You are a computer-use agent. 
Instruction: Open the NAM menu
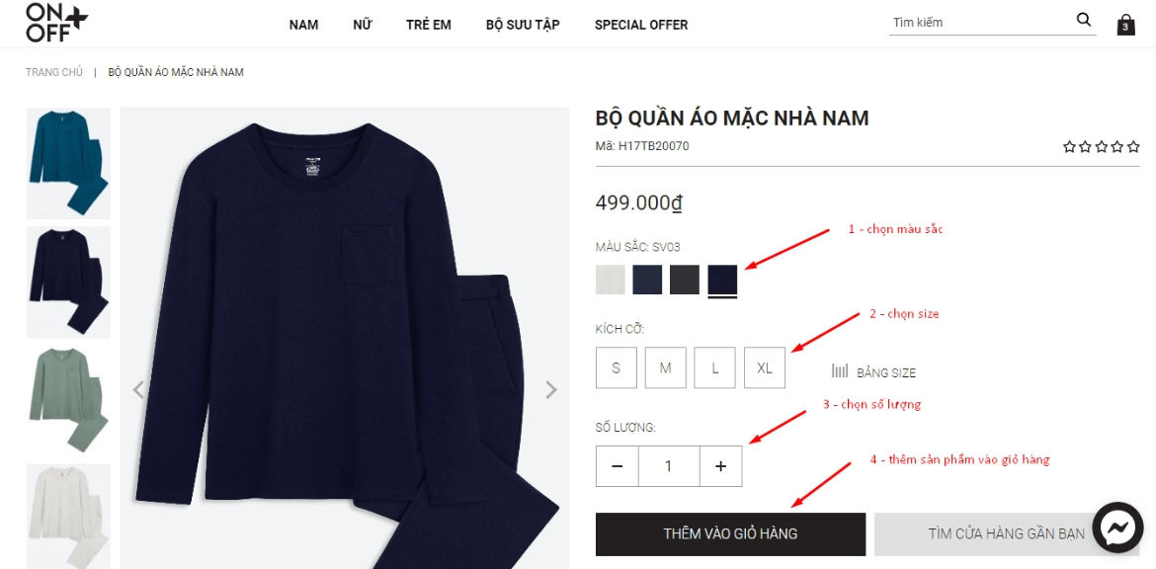coord(303,25)
